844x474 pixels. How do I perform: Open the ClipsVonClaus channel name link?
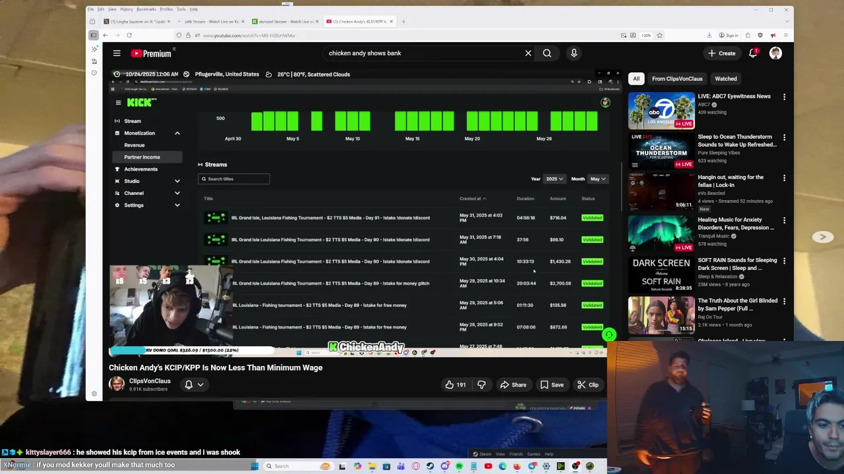(x=150, y=381)
